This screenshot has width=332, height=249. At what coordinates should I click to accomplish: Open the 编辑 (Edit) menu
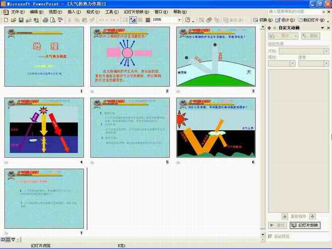click(36, 12)
